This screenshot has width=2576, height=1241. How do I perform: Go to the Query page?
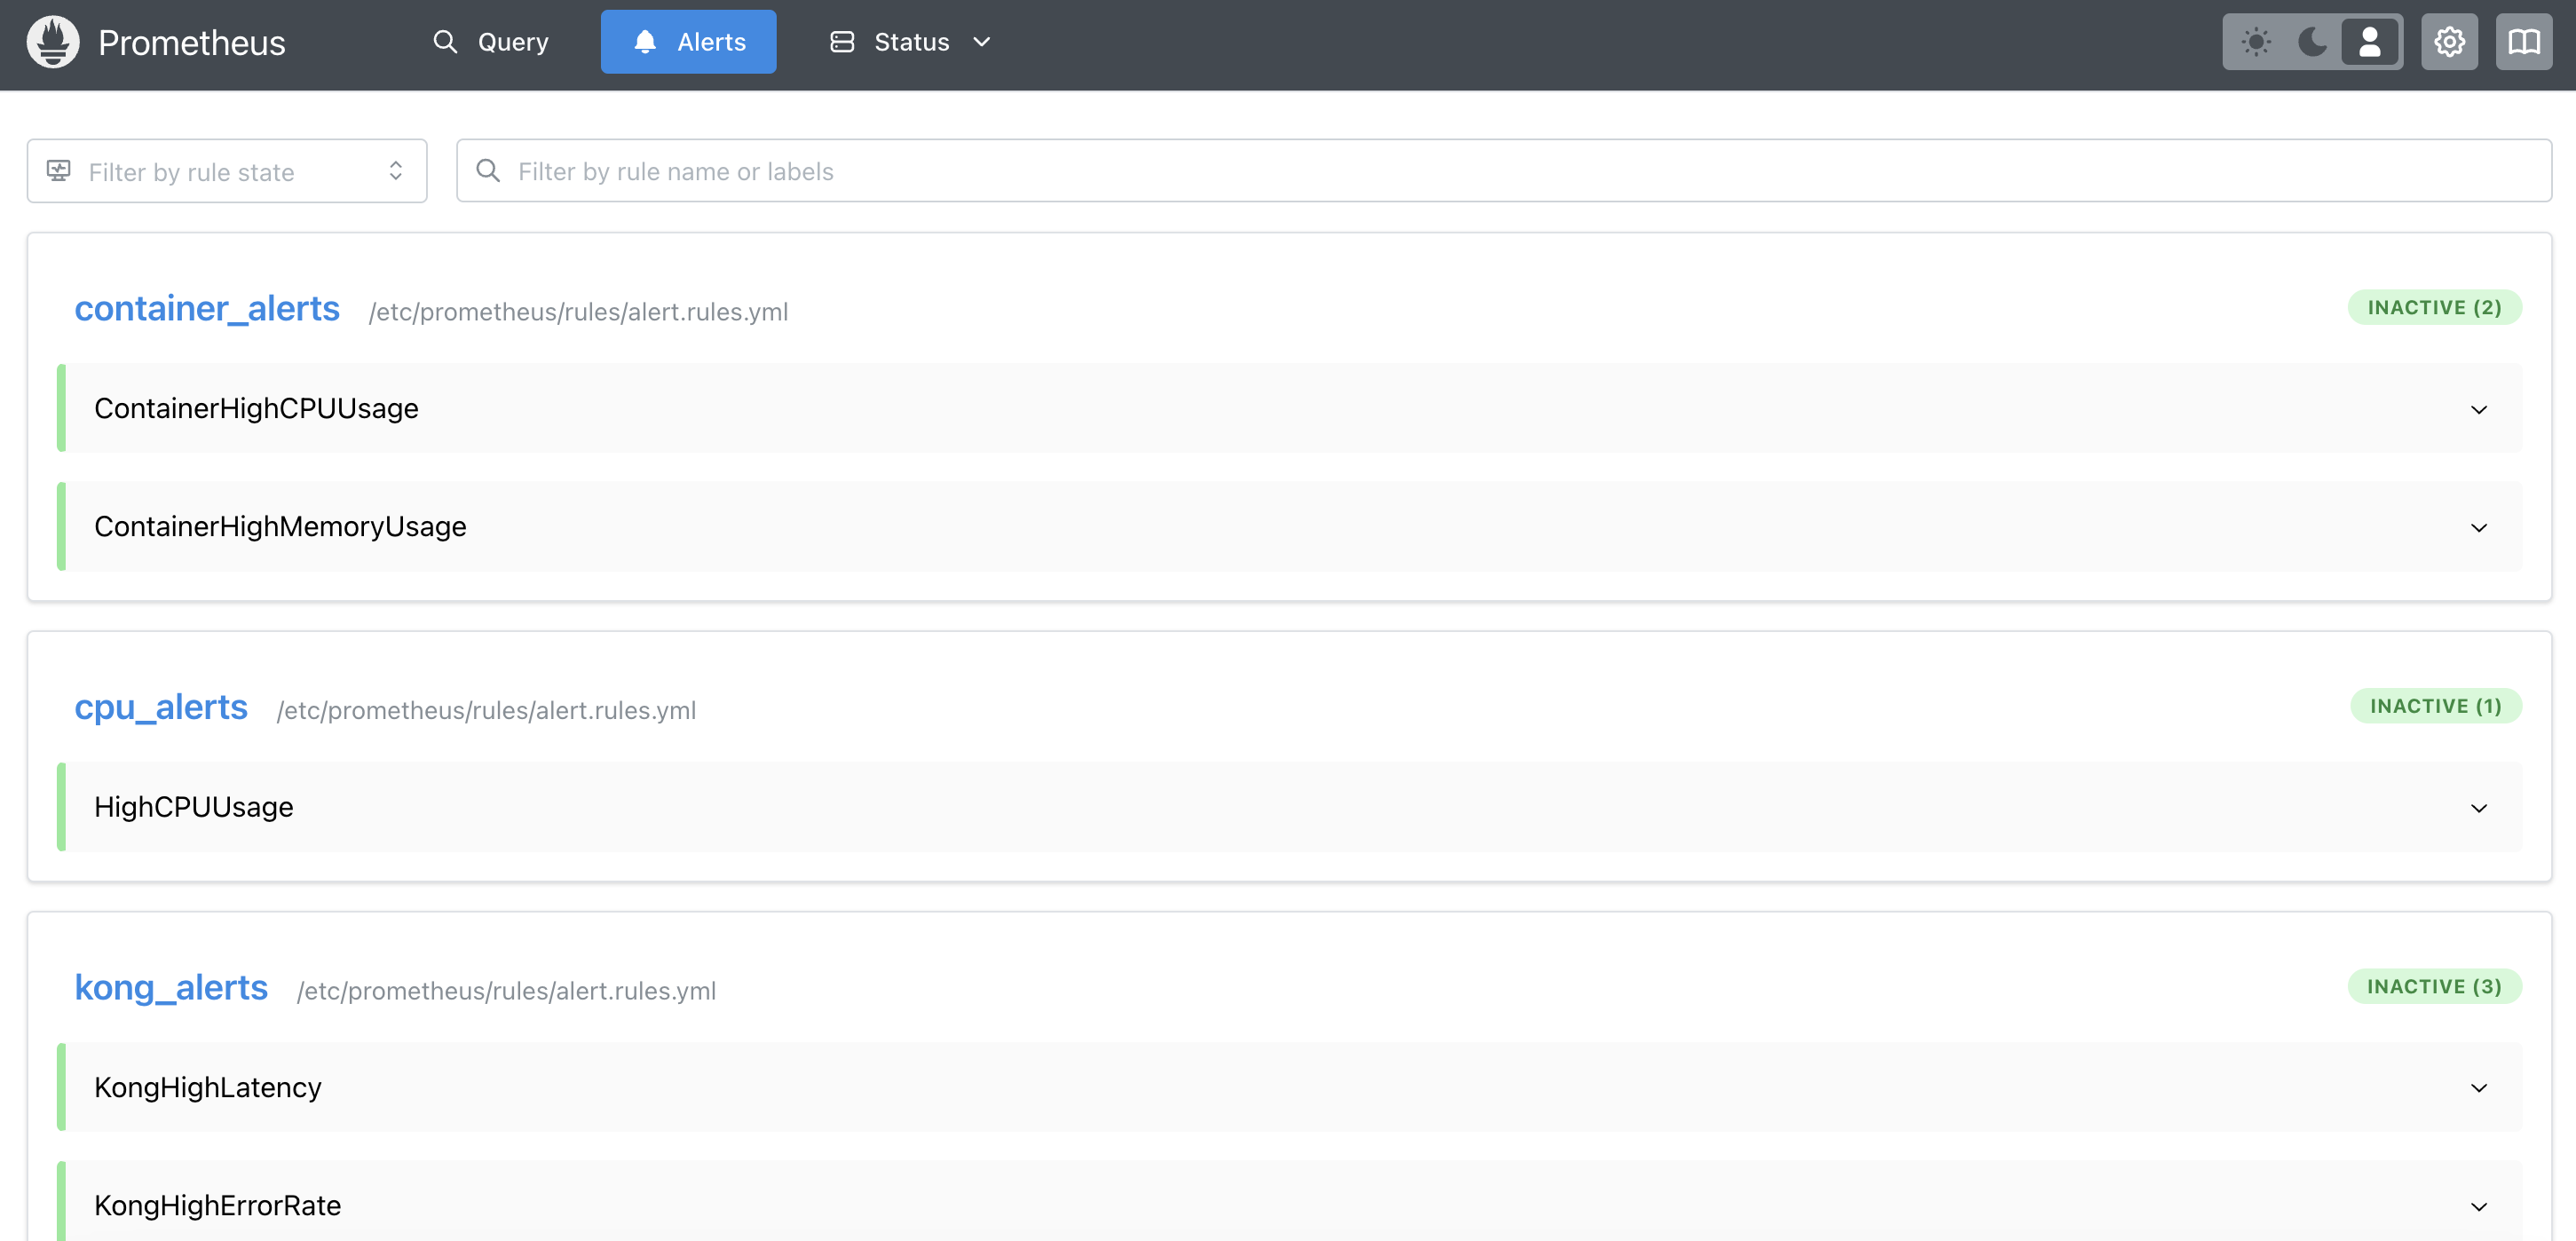490,42
